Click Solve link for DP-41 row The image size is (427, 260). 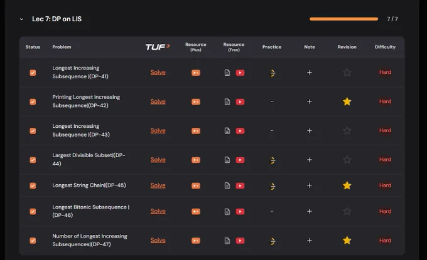[x=158, y=73]
